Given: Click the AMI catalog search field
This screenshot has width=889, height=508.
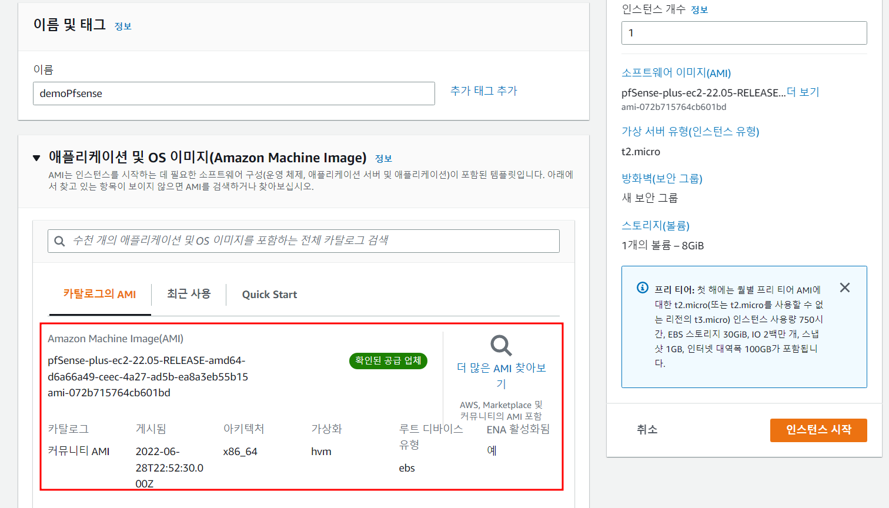Looking at the screenshot, I should click(303, 241).
